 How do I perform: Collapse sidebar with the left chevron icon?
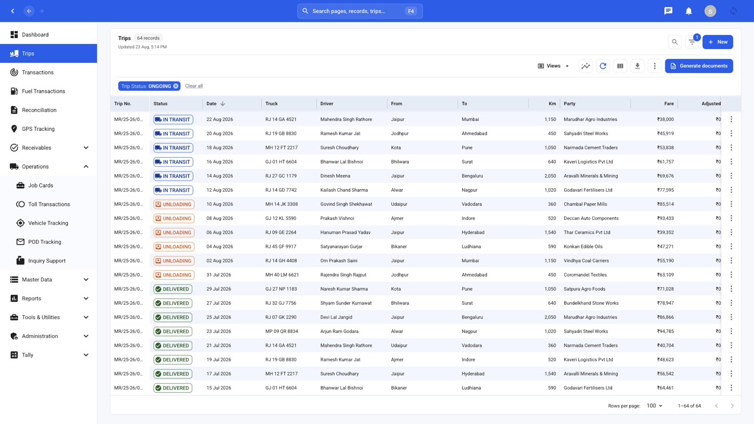pos(13,11)
